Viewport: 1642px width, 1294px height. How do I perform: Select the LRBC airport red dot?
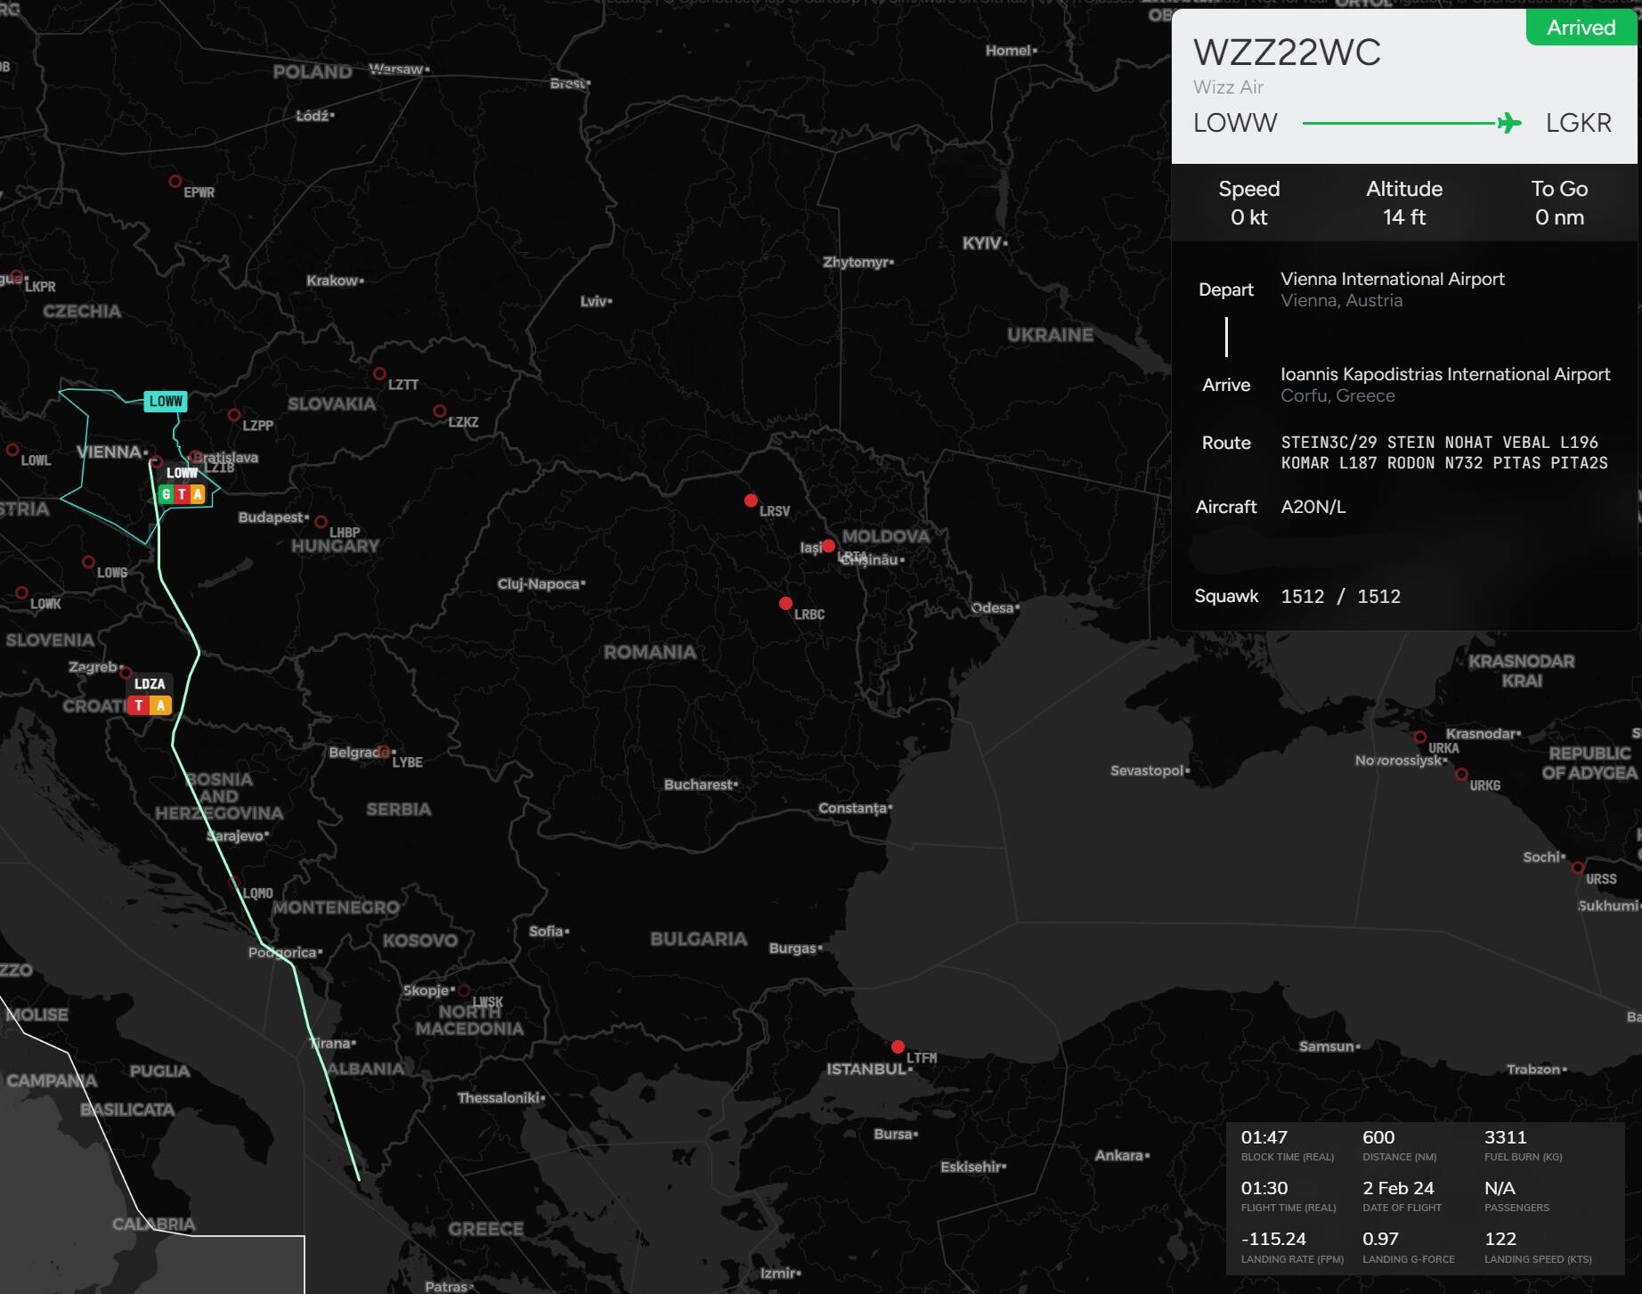[x=785, y=604]
